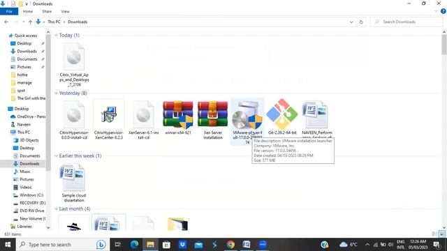Click This PC in the address path

click(54, 22)
